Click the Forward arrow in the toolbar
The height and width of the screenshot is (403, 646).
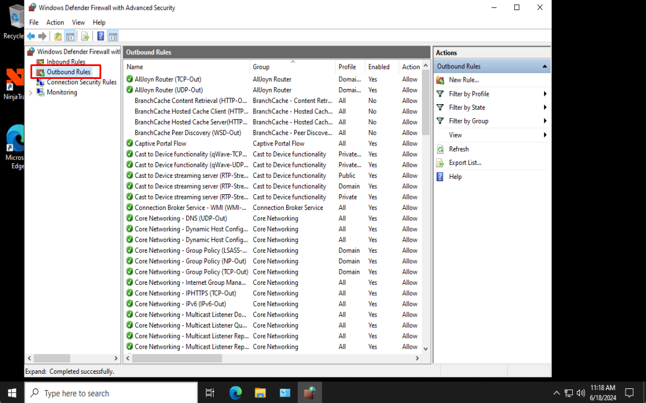coord(42,36)
